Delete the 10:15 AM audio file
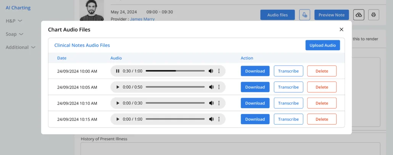 pos(322,119)
